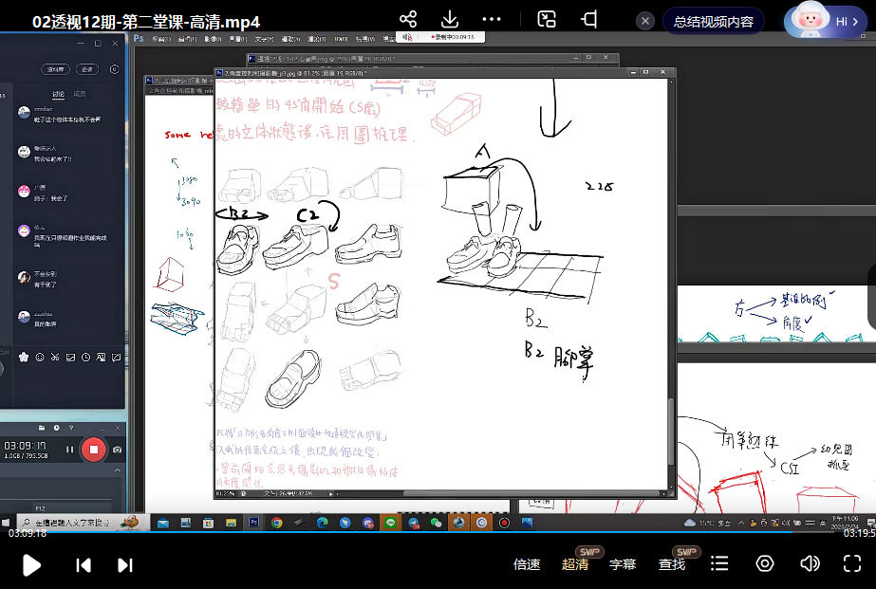Open the three-dot more options menu
The height and width of the screenshot is (589, 876).
pyautogui.click(x=492, y=20)
